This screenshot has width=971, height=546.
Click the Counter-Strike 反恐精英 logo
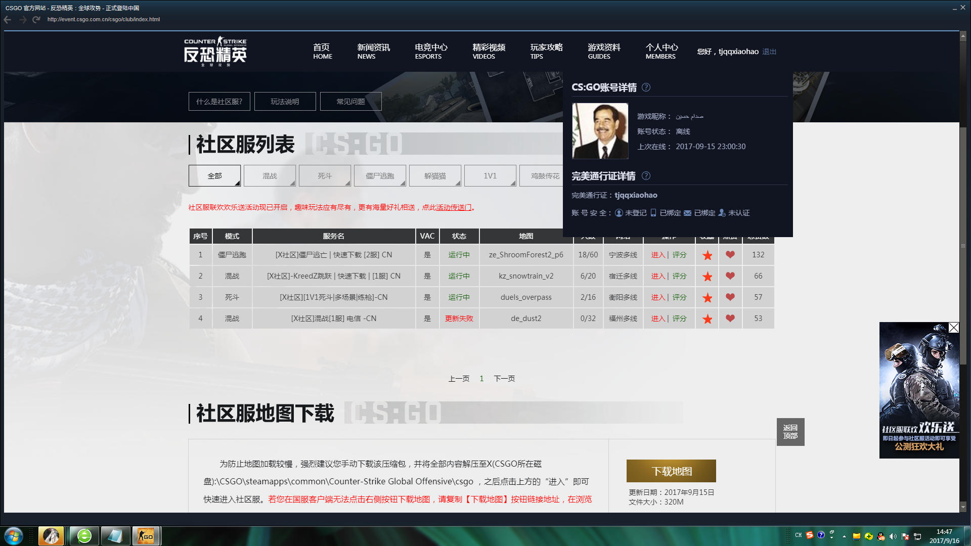pyautogui.click(x=215, y=51)
